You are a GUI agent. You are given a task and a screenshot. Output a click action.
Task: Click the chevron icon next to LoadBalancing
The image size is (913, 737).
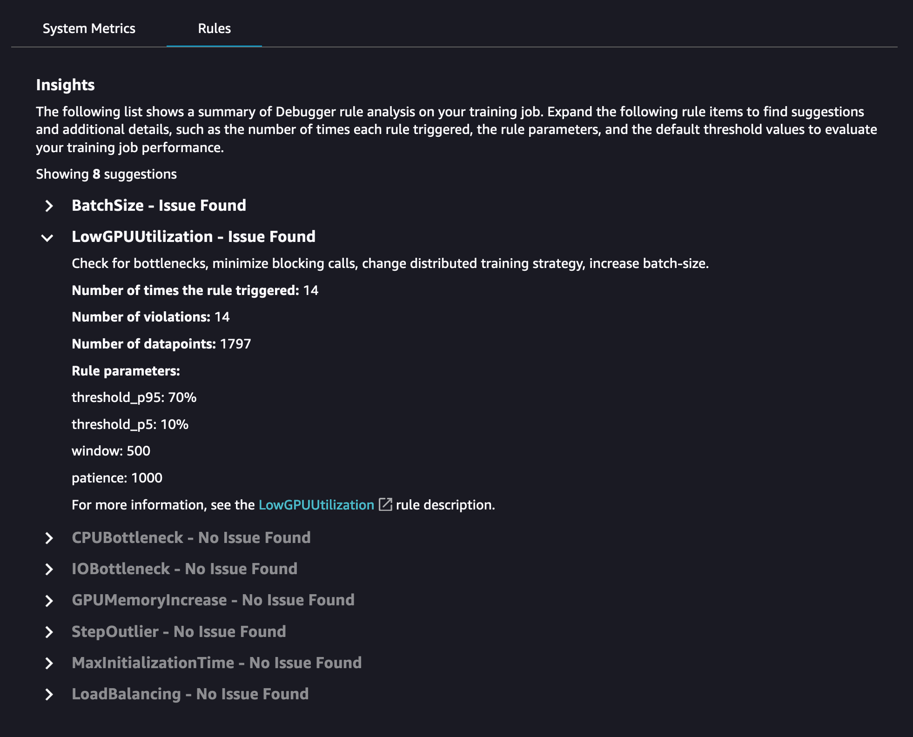click(49, 694)
